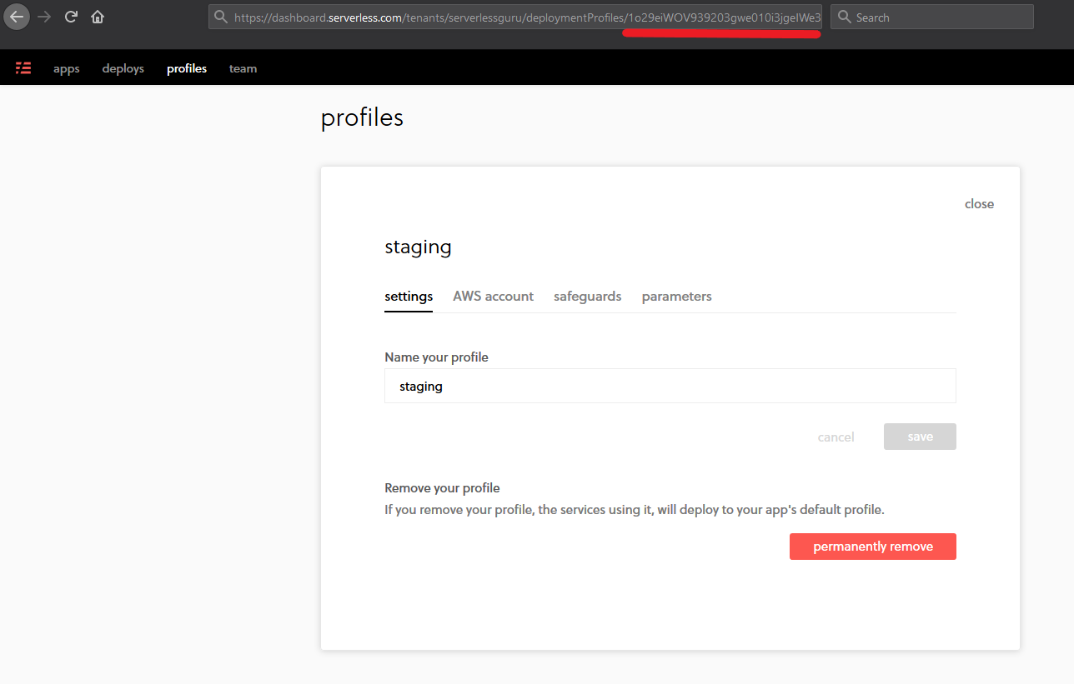
Task: Click the magnifier icon in Search box
Action: 845,17
